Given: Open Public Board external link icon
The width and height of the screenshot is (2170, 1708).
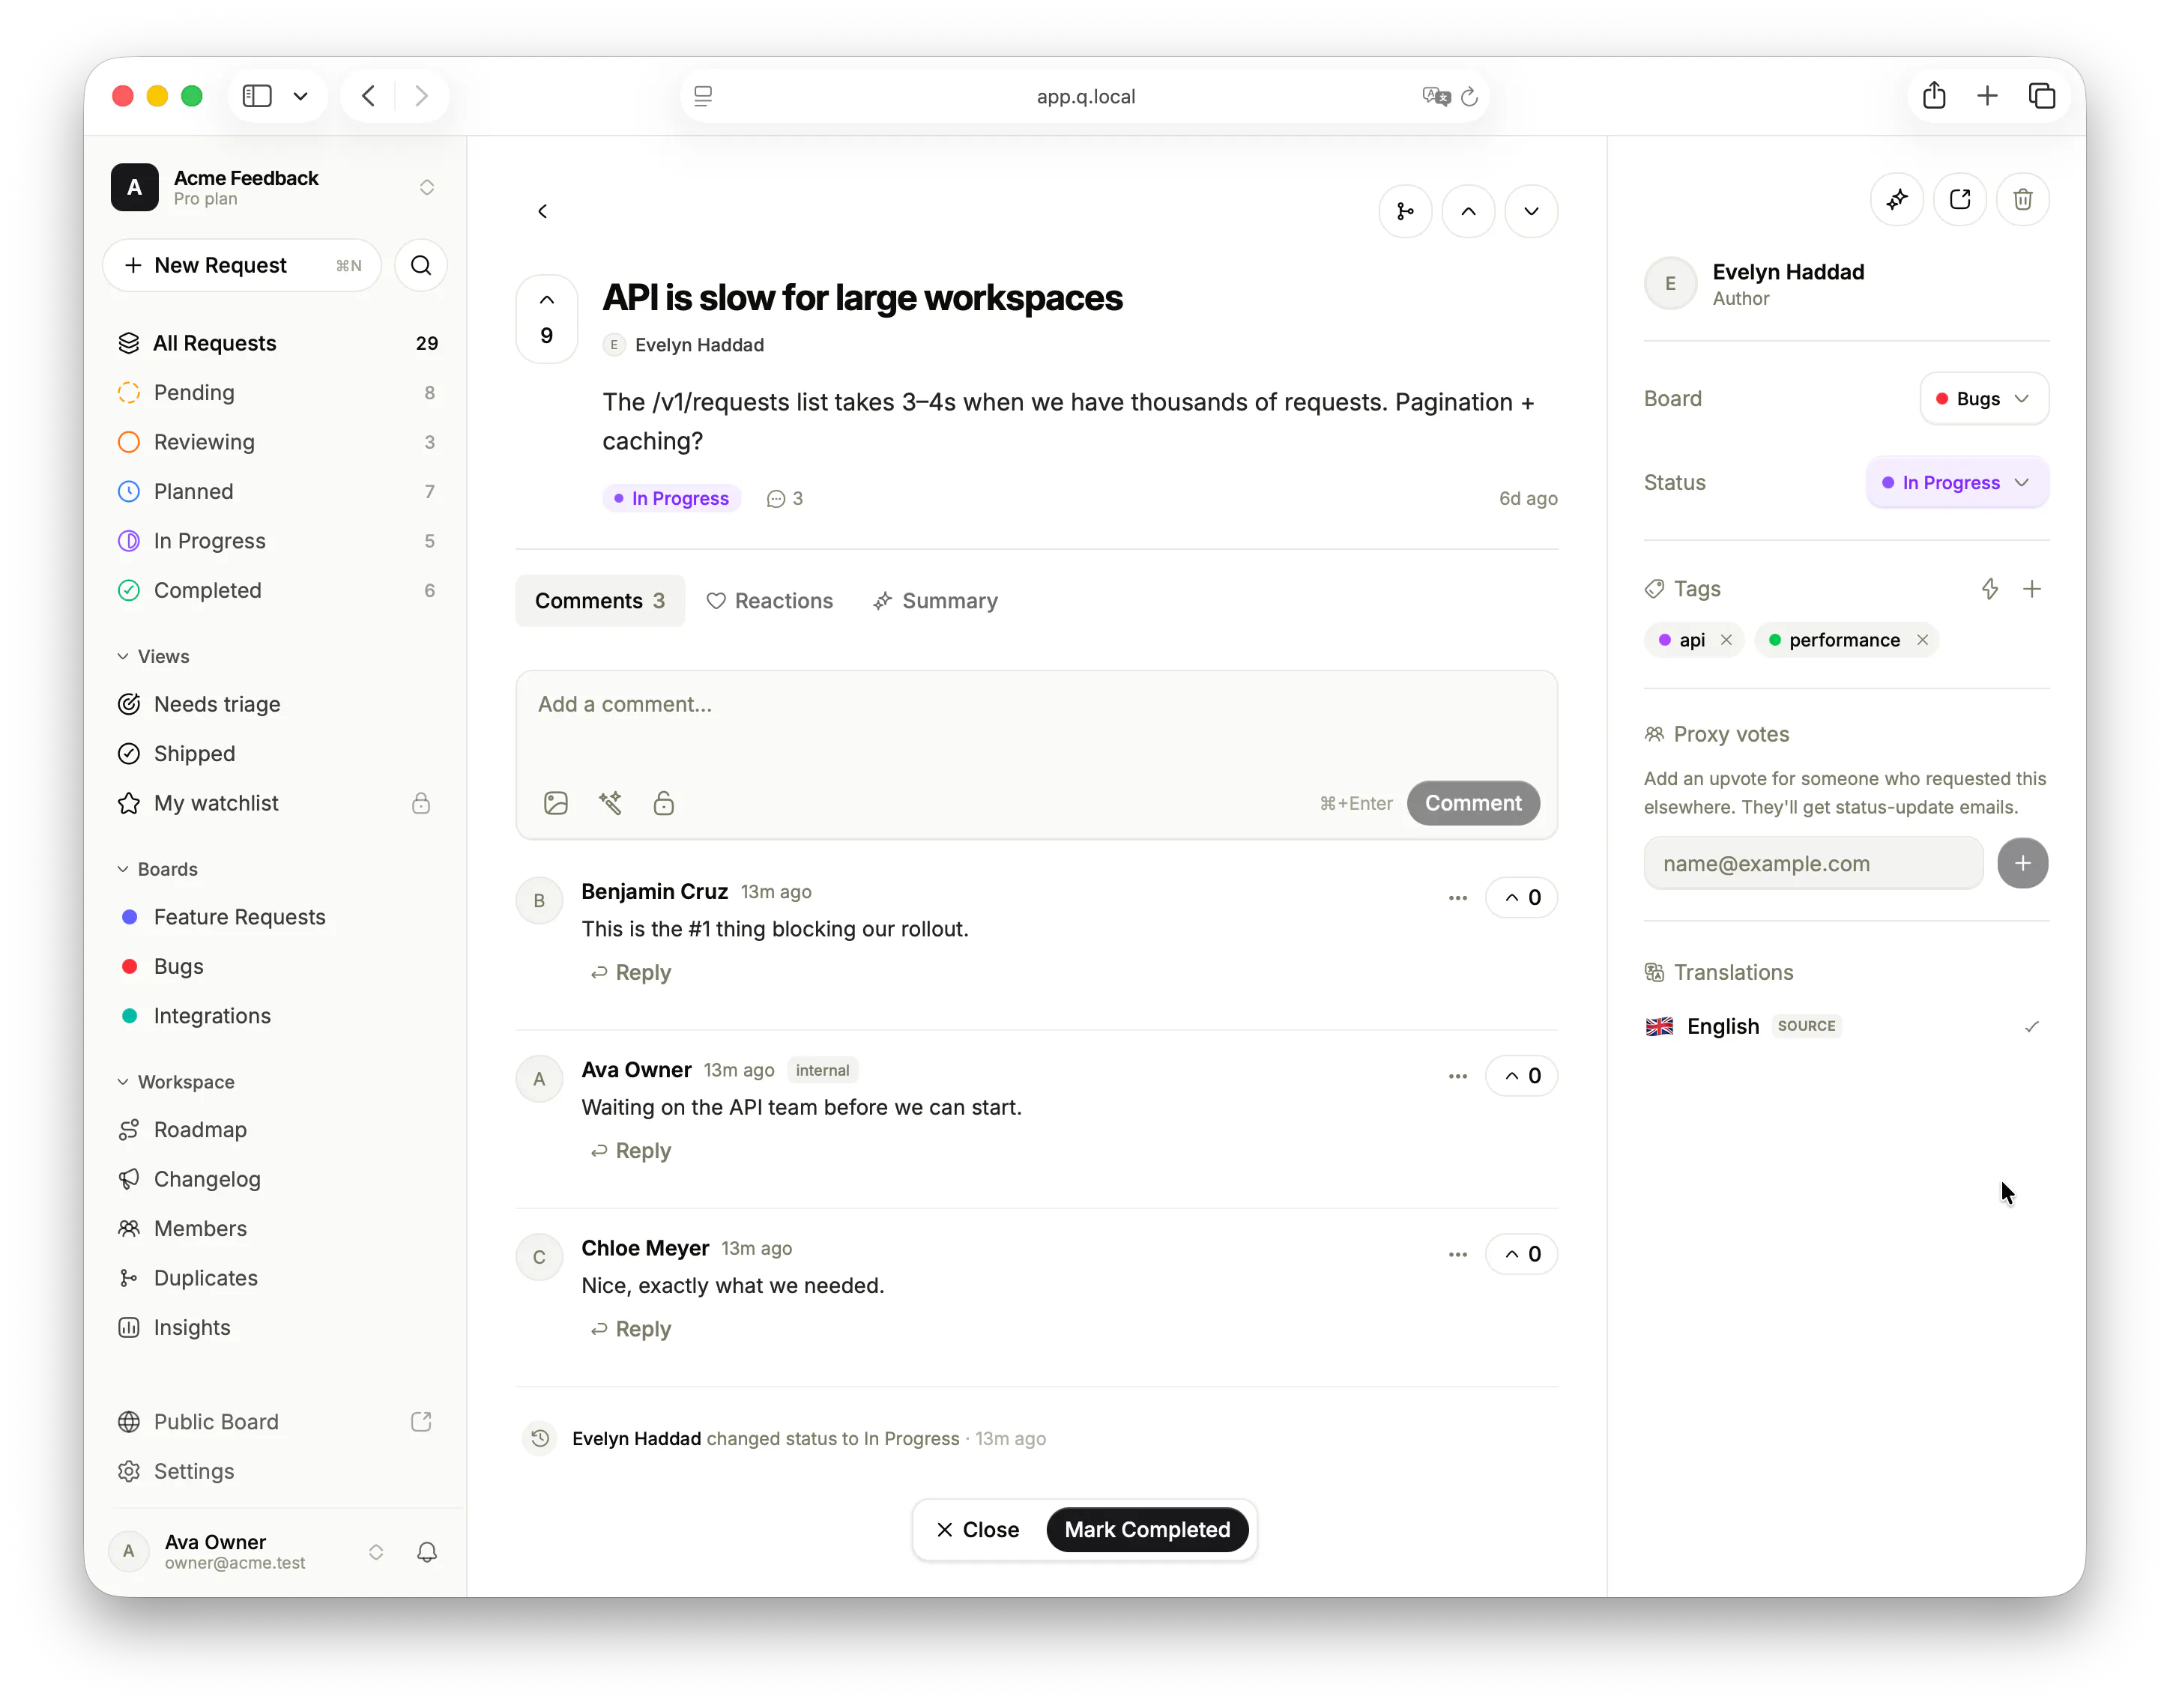Looking at the screenshot, I should click(421, 1421).
